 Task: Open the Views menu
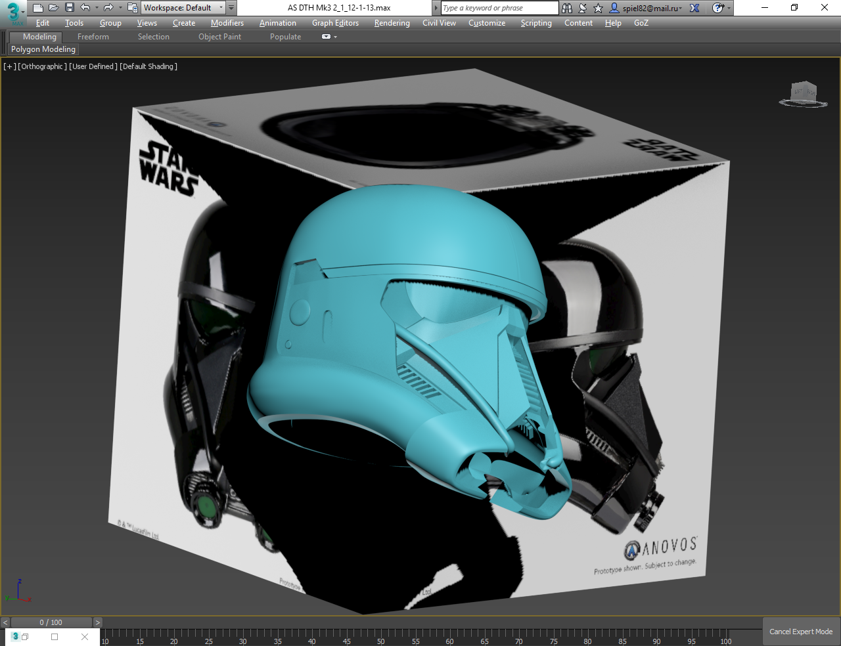click(x=147, y=23)
